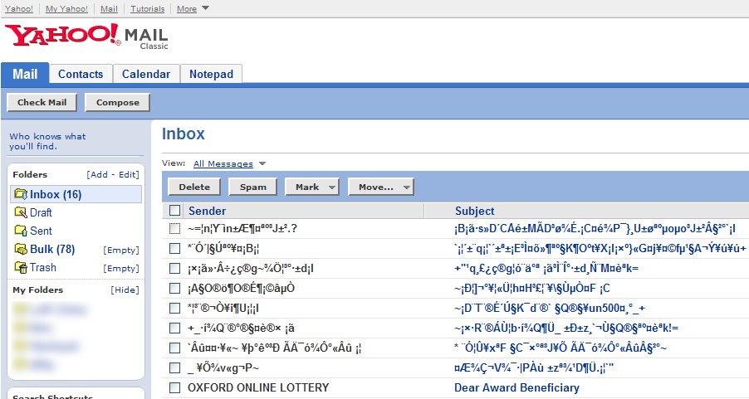Image resolution: width=749 pixels, height=399 pixels.
Task: Click the Bulk folder icon
Action: click(21, 249)
